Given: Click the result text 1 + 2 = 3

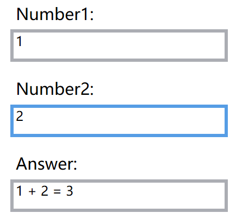Looking at the screenshot, I should click(x=45, y=191).
